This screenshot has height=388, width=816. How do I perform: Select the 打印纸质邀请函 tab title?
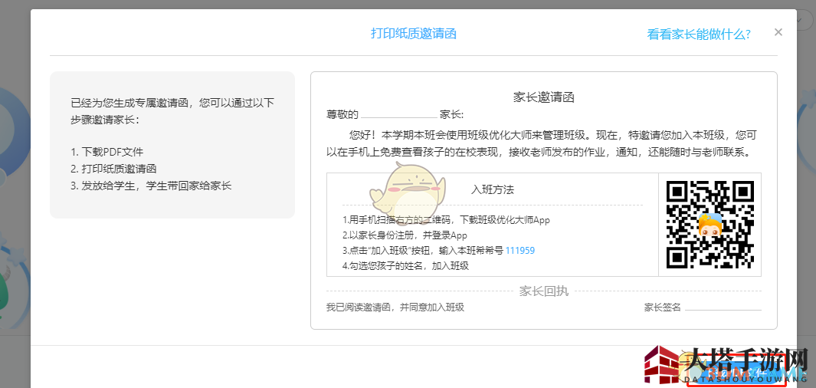coord(413,33)
